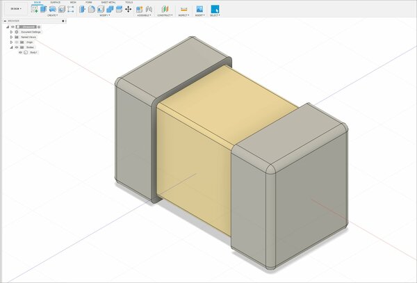Viewport: 417px width, 283px height.
Task: Expand the Document Settings node
Action: pyautogui.click(x=11, y=32)
